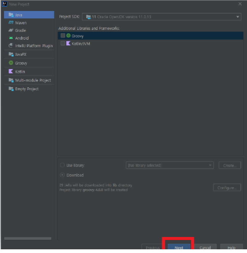This screenshot has height=253, width=247.
Task: Click the Kotlin/JVM icon in frameworks list
Action: coord(69,43)
